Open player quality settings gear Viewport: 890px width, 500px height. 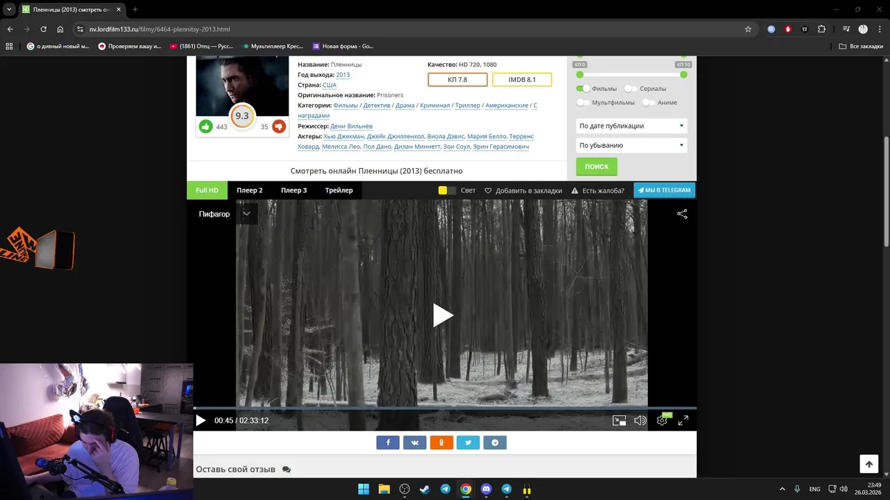(662, 420)
